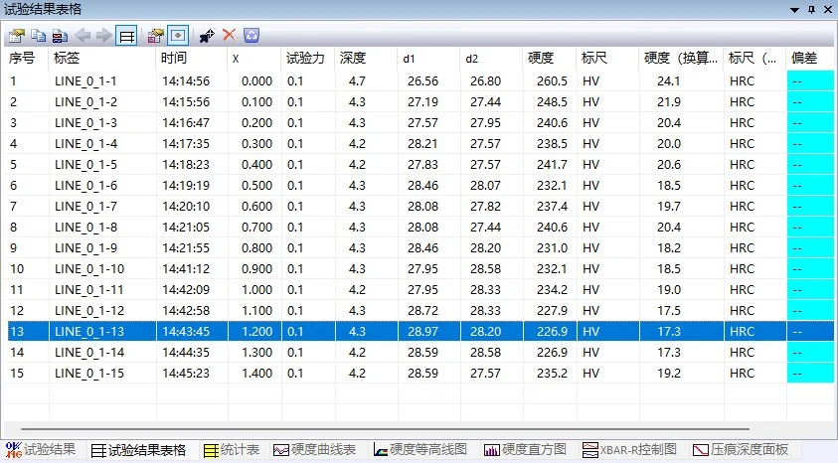Viewport: 838px width, 463px height.
Task: Open the XBAR-R控制图 tab
Action: tap(629, 450)
